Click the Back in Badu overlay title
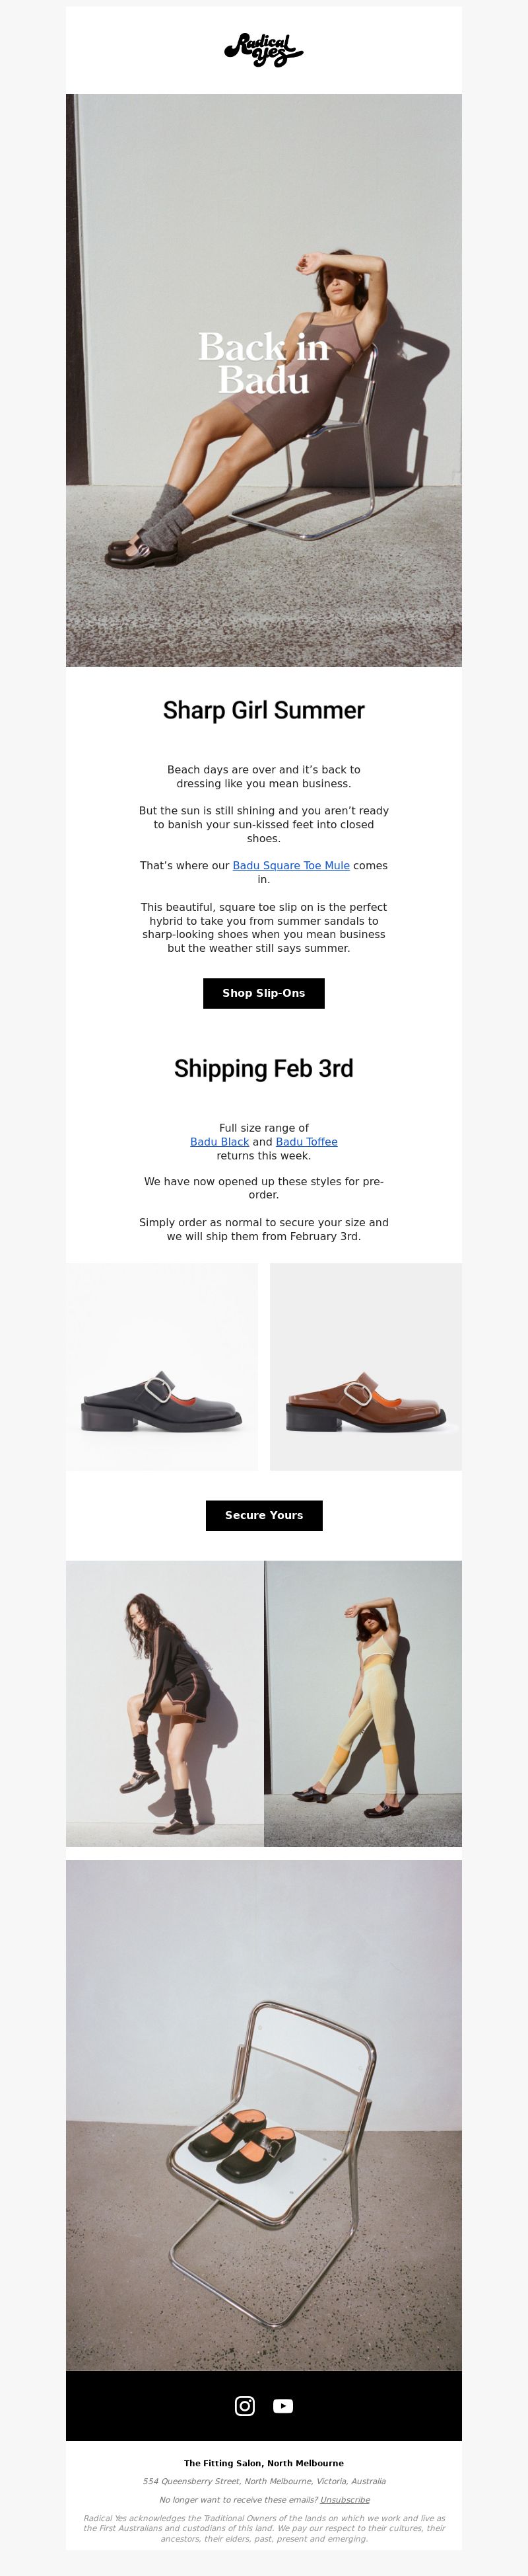This screenshot has width=528, height=2576. 263,363
